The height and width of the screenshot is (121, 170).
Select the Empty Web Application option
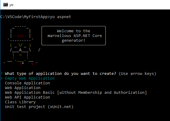[30, 78]
